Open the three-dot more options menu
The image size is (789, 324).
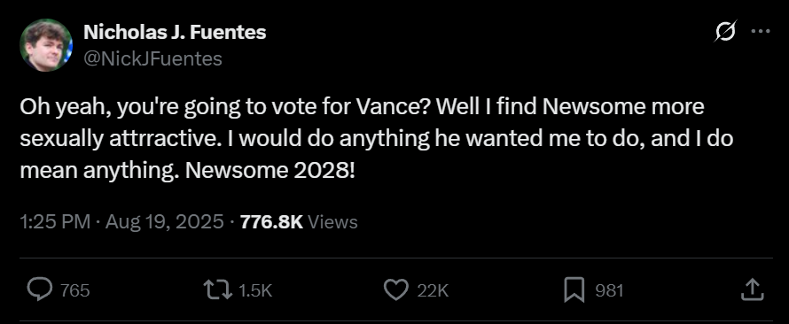(760, 31)
